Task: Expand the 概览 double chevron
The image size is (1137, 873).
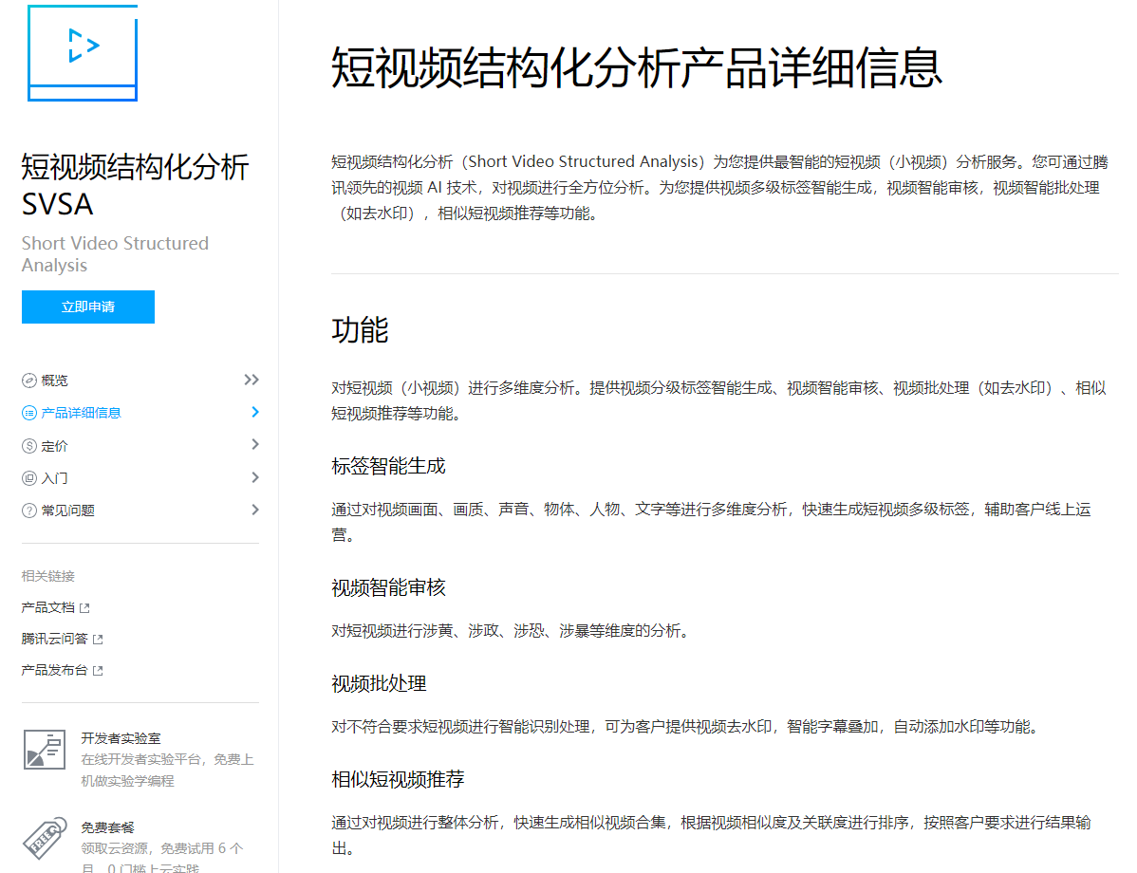Action: [x=251, y=379]
